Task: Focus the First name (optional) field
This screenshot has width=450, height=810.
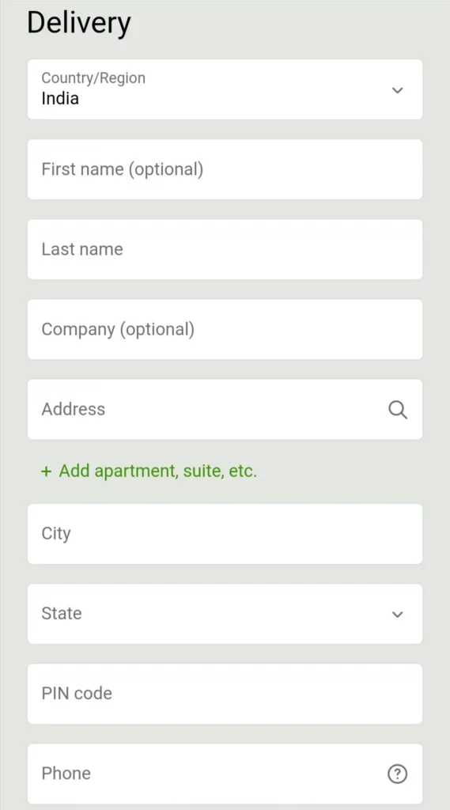Action: click(x=225, y=169)
